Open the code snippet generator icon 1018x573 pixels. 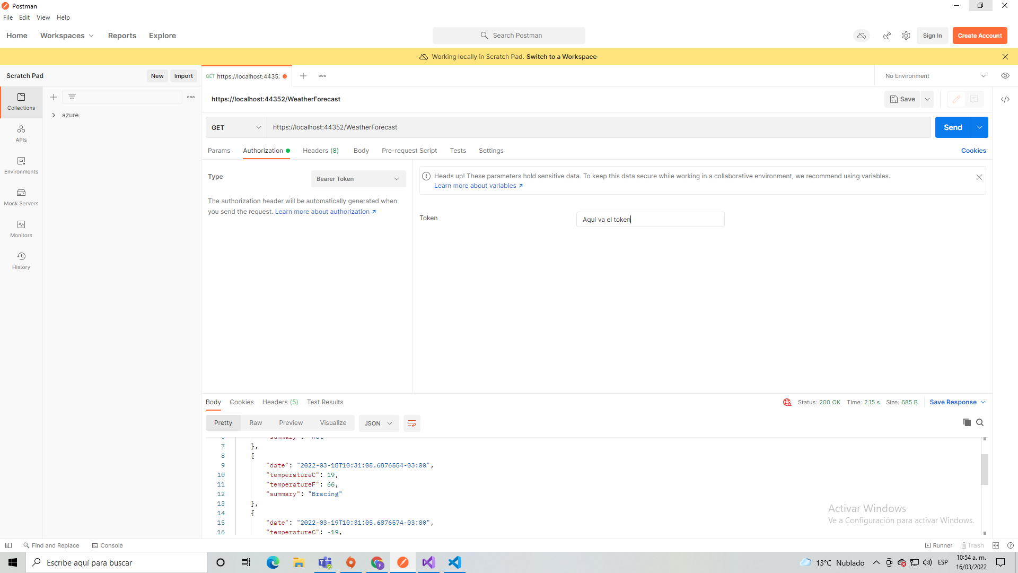[1005, 99]
